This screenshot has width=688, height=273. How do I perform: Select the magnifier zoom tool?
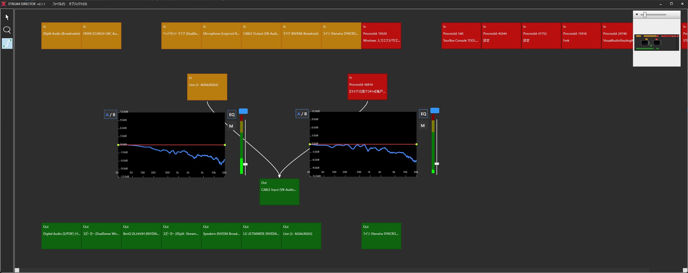[x=7, y=30]
